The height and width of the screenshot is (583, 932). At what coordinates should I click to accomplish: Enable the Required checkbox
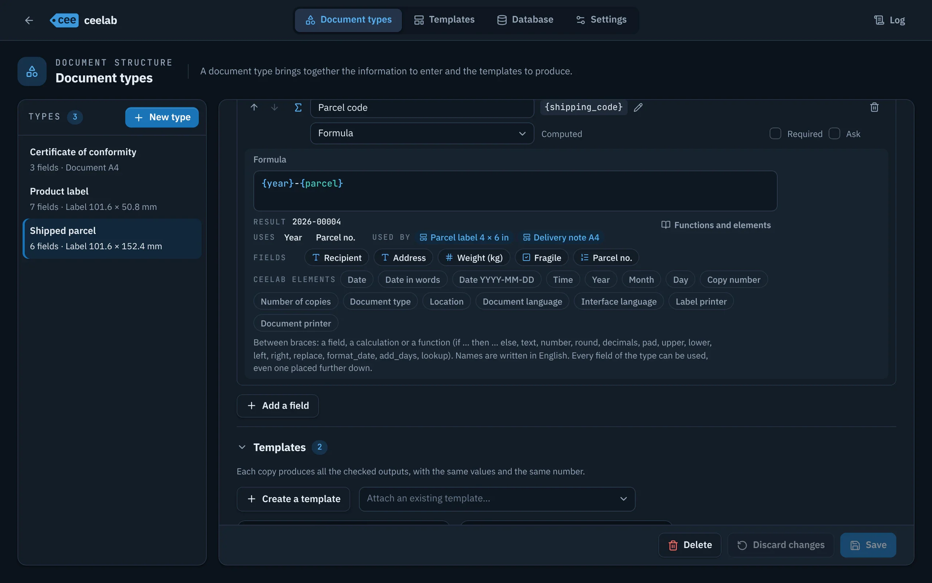click(x=775, y=133)
